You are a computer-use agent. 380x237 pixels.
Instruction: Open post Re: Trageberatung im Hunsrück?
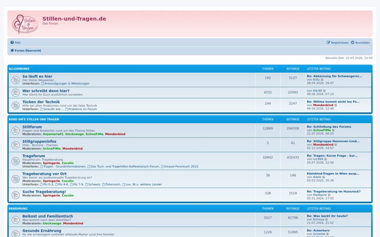(334, 192)
